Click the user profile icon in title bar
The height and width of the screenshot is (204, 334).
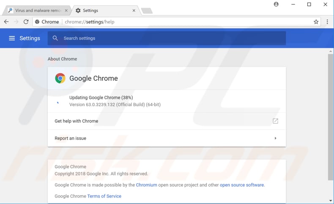(276, 4)
